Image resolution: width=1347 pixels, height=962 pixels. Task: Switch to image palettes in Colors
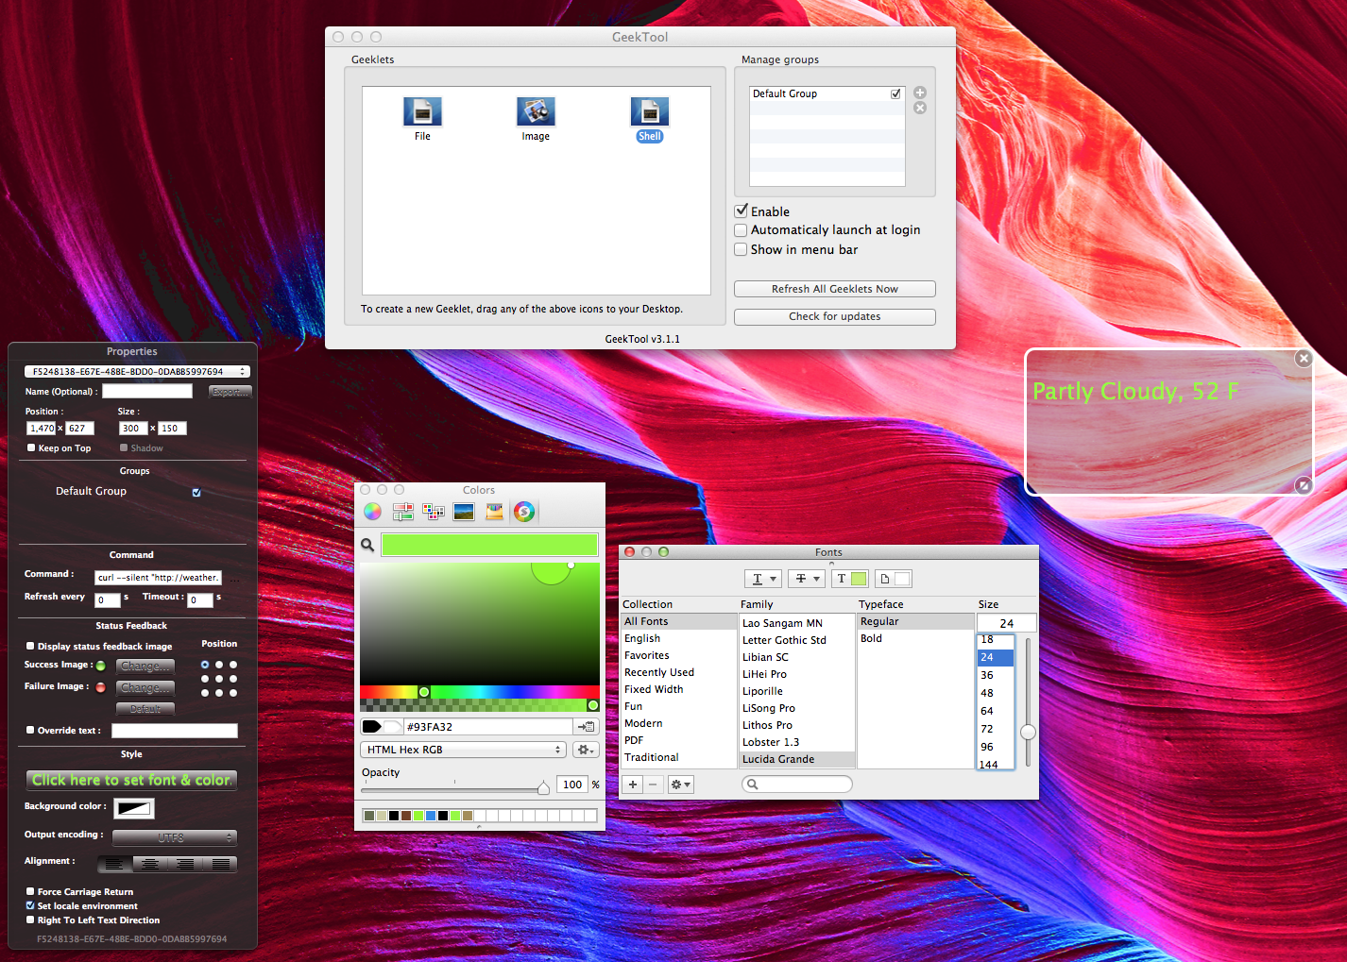tap(464, 512)
